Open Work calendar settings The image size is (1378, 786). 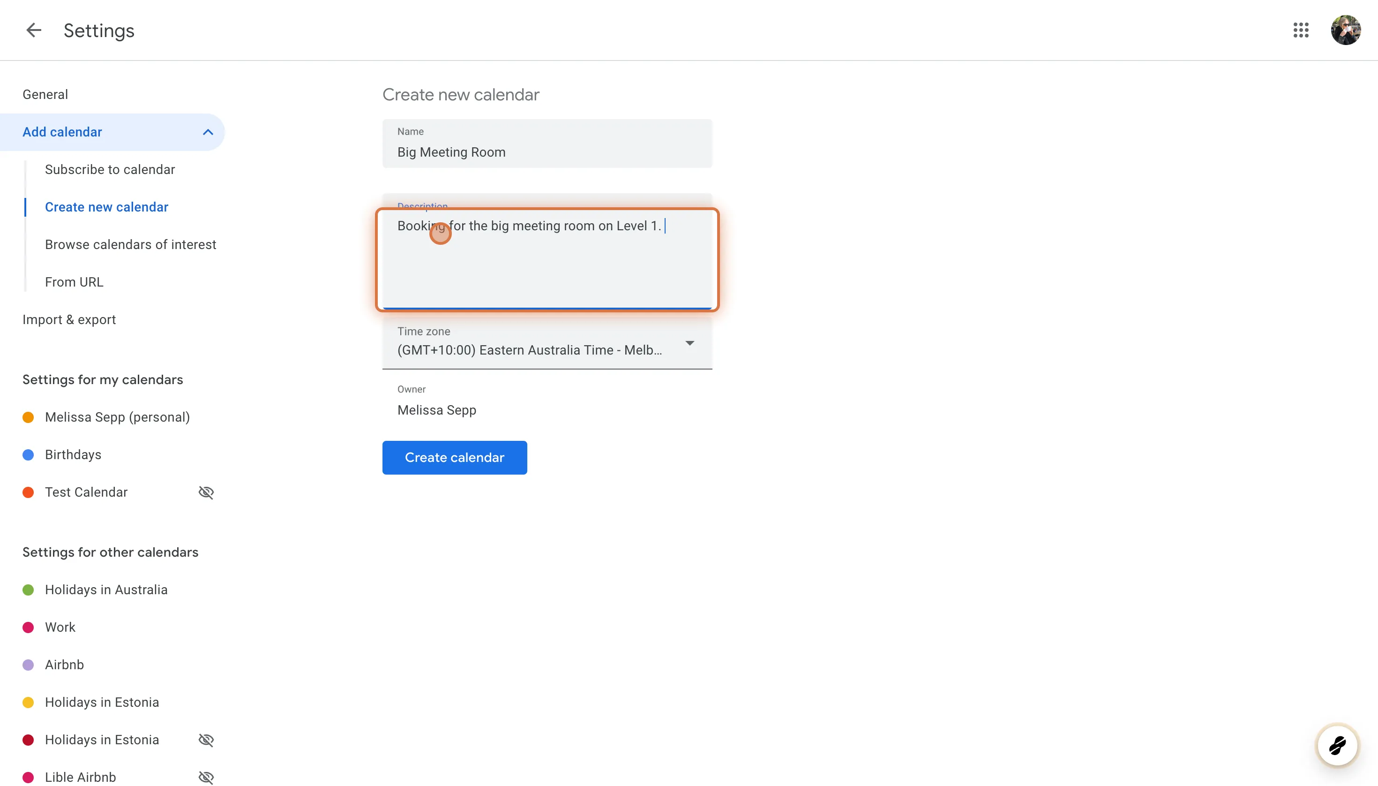(60, 627)
